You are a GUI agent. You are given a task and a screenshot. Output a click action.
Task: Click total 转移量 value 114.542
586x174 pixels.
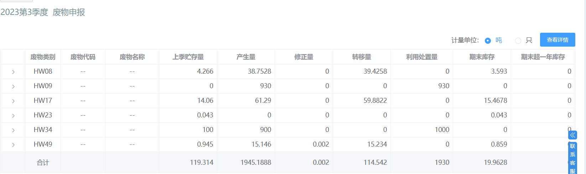375,163
